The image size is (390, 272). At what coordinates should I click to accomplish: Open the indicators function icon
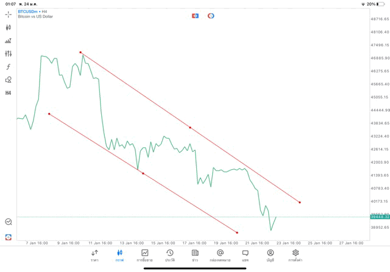9,67
